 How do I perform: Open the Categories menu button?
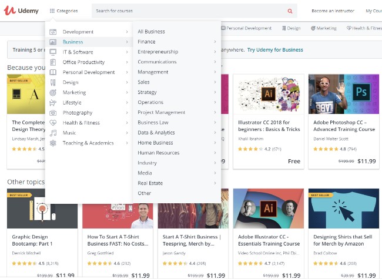(x=63, y=11)
